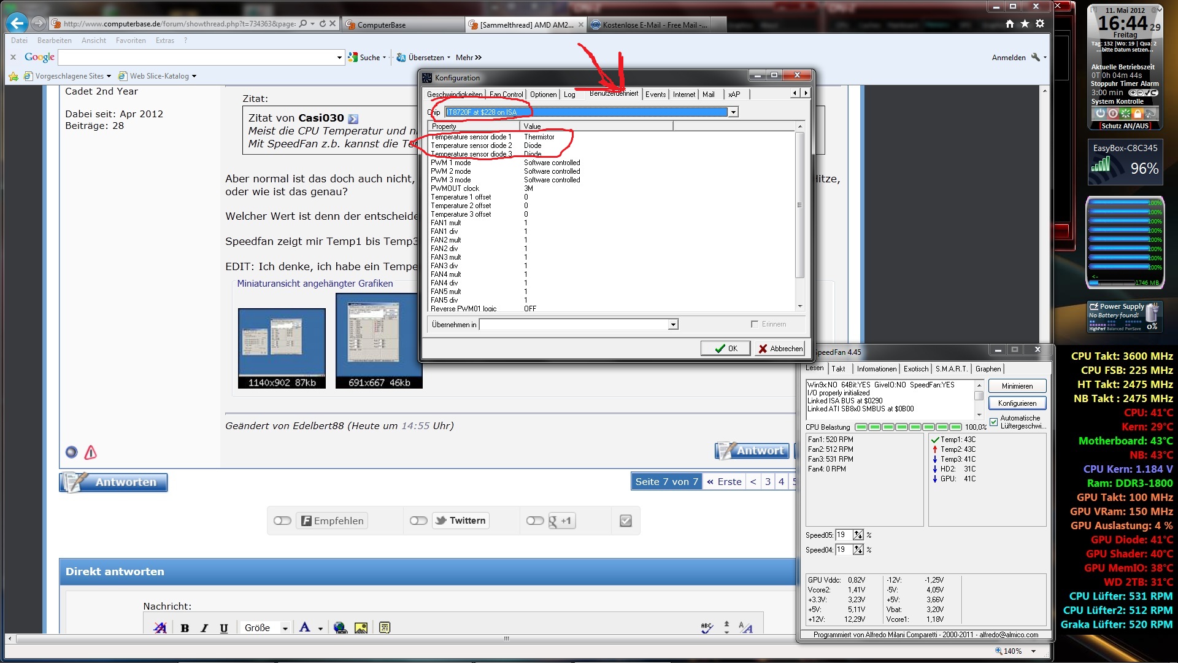Click the insert image icon
Viewport: 1178px width, 663px height.
coord(361,627)
